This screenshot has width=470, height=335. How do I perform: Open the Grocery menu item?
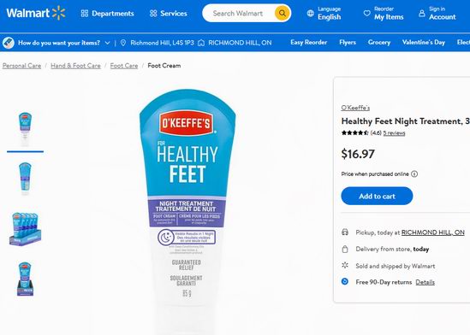point(379,43)
